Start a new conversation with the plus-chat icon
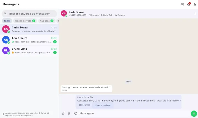This screenshot has height=118, width=198. coord(183,4)
